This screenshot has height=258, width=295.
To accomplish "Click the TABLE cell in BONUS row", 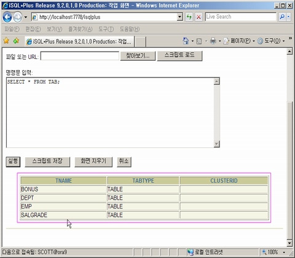I will coord(143,189).
